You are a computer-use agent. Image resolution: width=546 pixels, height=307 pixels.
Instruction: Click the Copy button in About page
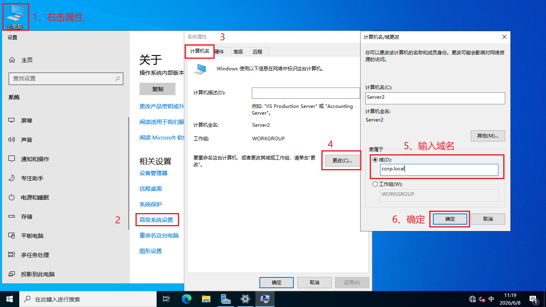point(157,89)
